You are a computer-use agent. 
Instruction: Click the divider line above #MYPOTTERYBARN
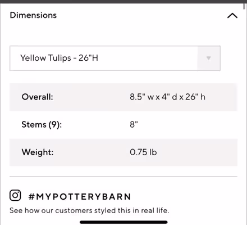[124, 177]
